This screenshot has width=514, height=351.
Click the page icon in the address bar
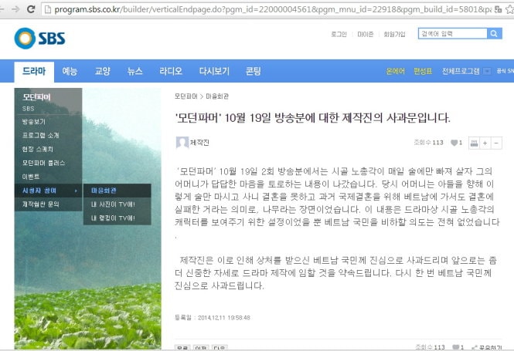(x=48, y=9)
